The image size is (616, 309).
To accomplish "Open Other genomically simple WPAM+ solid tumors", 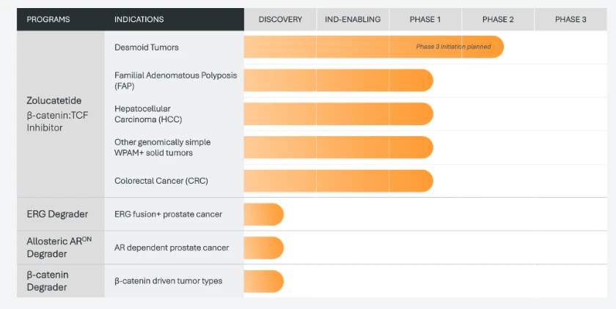I will point(162,147).
